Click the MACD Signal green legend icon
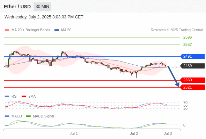Screen dimensions: 206x139 point(28,116)
